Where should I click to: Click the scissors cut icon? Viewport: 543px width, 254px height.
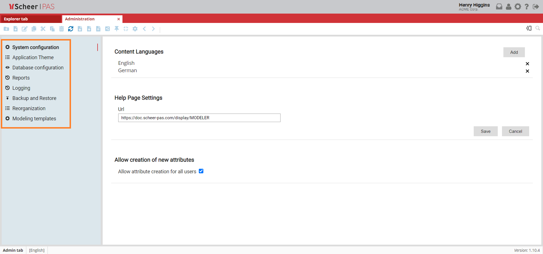[x=43, y=29]
